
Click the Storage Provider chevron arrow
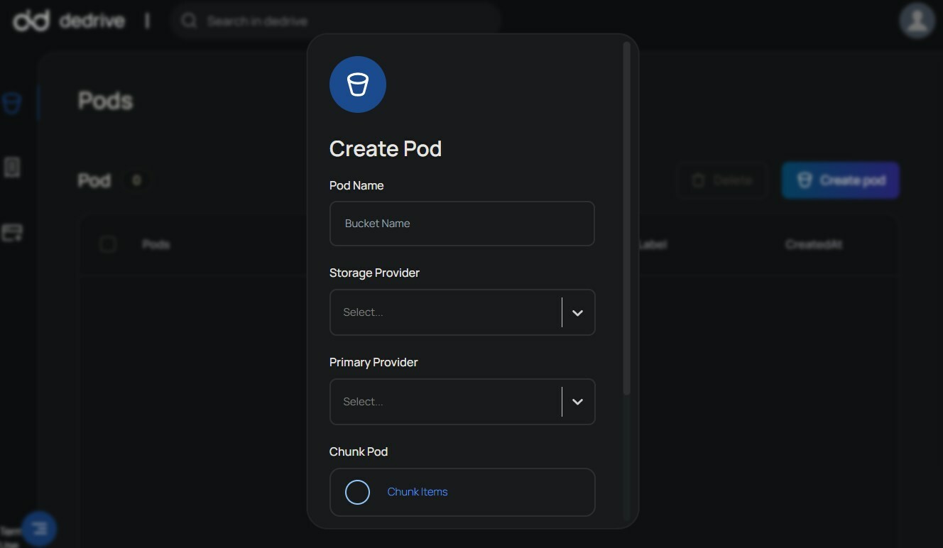tap(577, 313)
